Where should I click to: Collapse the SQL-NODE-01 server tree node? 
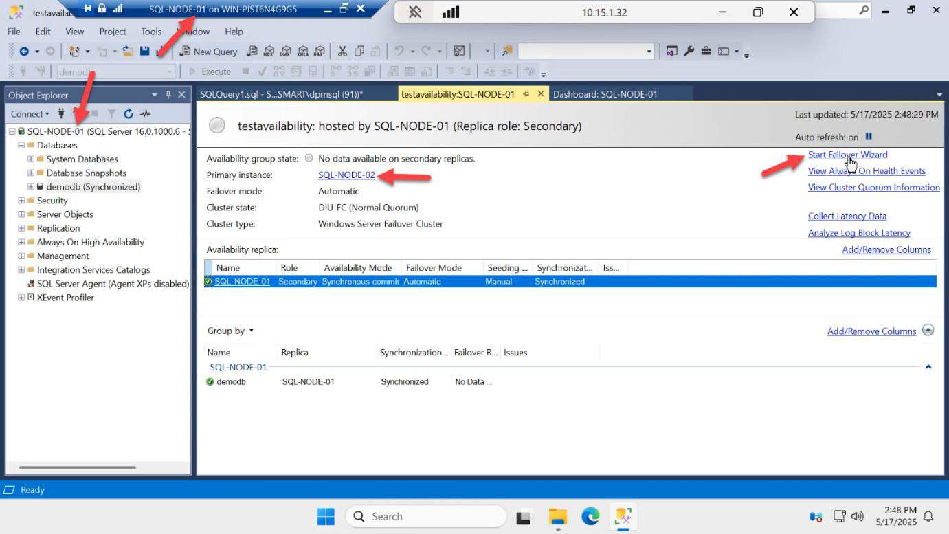[12, 131]
